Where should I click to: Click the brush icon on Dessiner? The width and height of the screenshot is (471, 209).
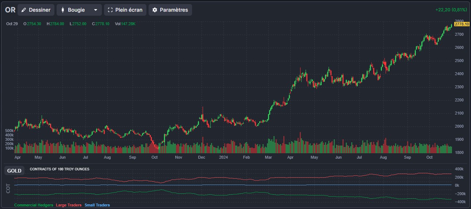tap(24, 10)
